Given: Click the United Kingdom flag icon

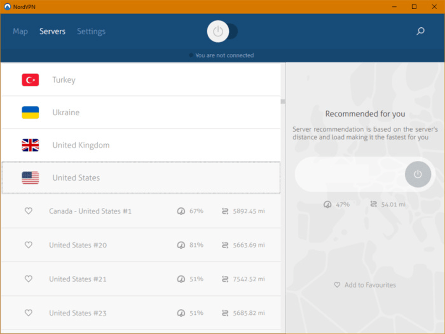Looking at the screenshot, I should [x=30, y=145].
